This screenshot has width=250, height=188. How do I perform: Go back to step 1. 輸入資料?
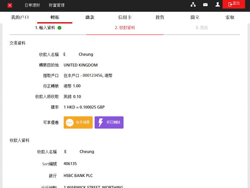click(x=45, y=28)
